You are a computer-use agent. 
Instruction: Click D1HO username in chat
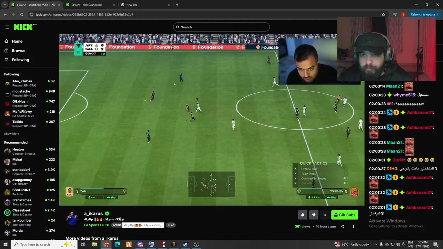392,169
